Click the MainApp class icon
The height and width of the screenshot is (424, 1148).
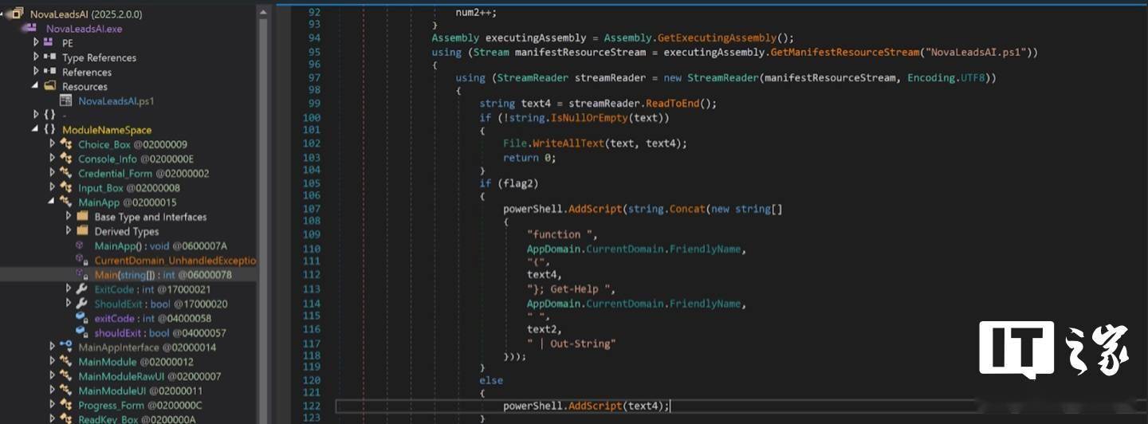[x=65, y=202]
